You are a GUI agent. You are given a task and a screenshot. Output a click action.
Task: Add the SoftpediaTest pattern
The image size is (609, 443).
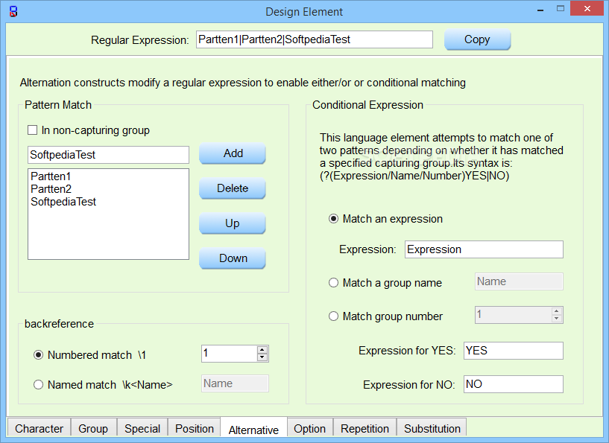coord(233,153)
